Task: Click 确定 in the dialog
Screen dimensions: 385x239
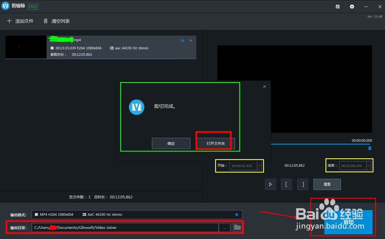Action: [171, 143]
